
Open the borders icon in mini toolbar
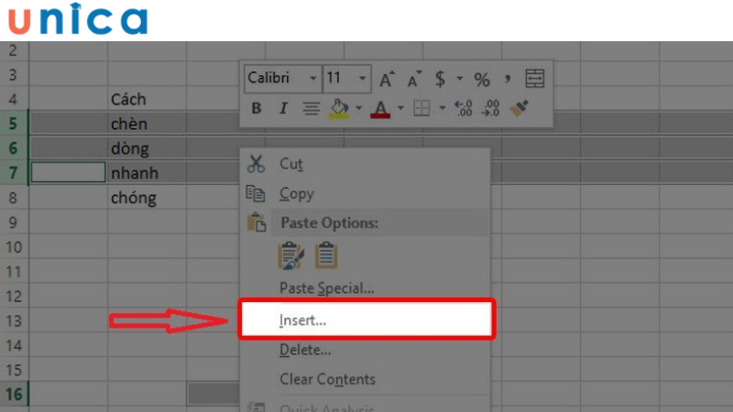[x=421, y=109]
